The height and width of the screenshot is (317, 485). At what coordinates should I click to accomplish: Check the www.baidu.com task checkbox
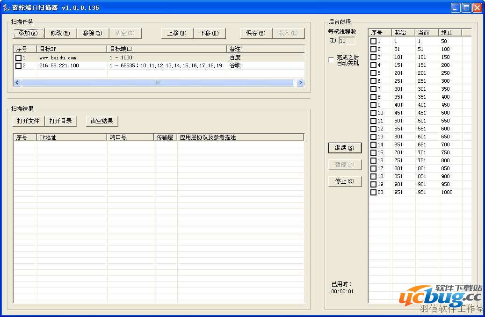click(x=19, y=58)
